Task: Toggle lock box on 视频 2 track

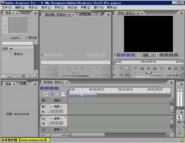Action: (x=48, y=101)
